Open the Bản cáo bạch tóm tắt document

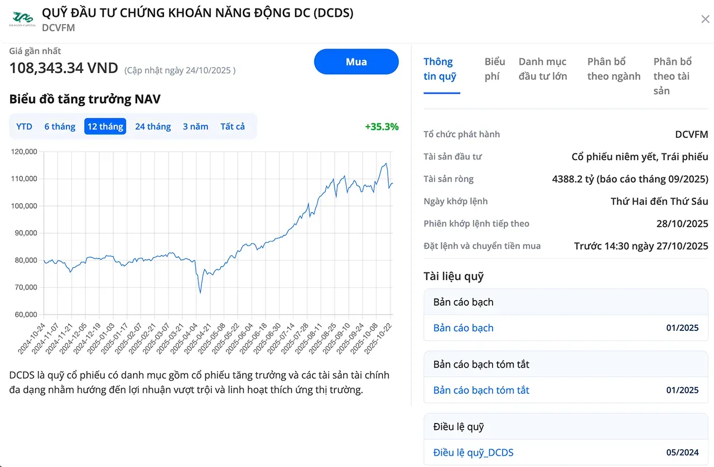pyautogui.click(x=481, y=390)
